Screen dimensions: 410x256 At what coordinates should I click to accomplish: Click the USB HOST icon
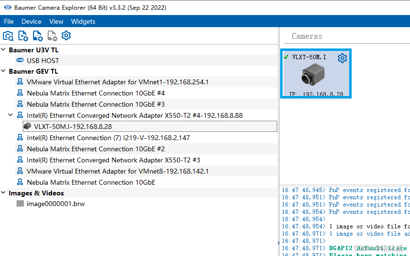20,60
